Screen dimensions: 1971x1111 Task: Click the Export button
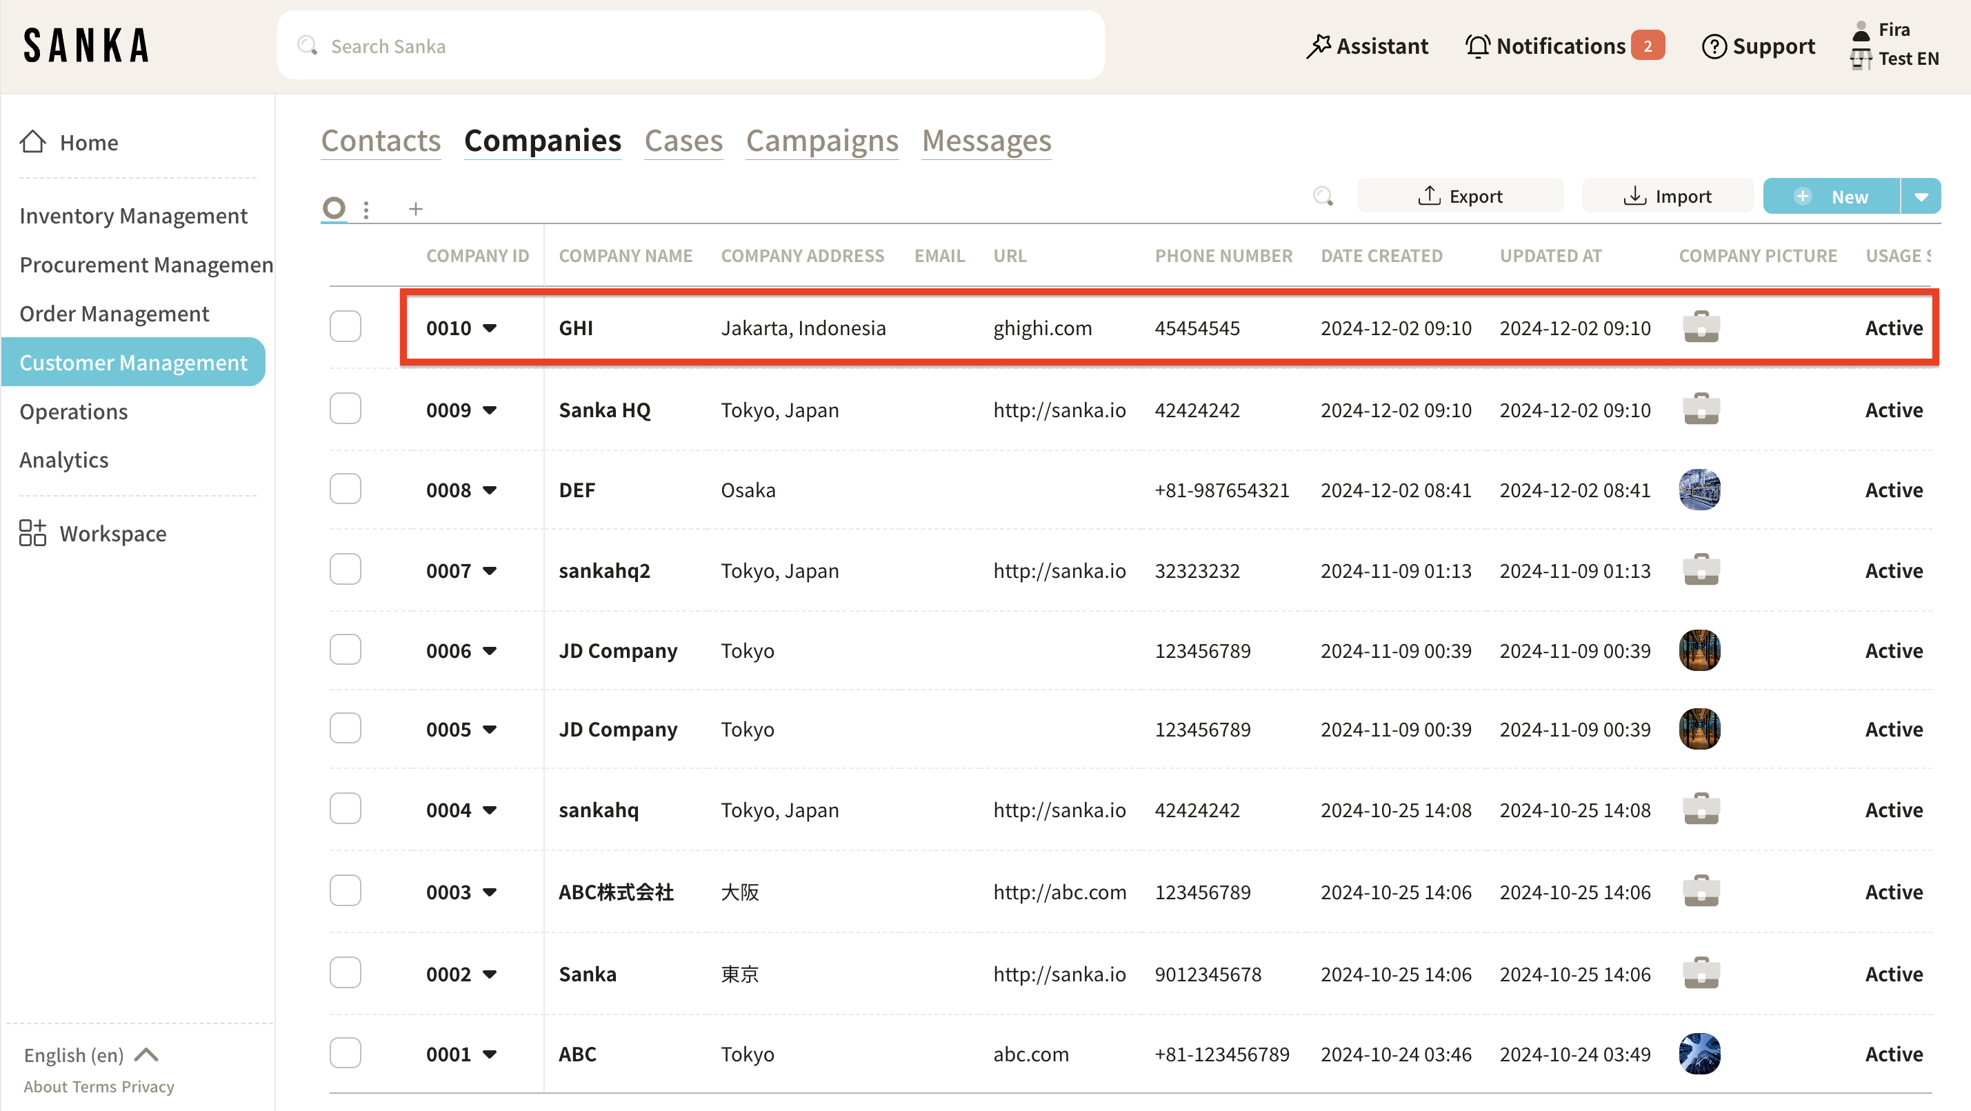[1460, 197]
